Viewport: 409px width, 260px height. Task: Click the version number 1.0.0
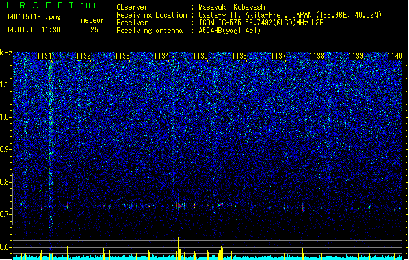click(x=88, y=5)
